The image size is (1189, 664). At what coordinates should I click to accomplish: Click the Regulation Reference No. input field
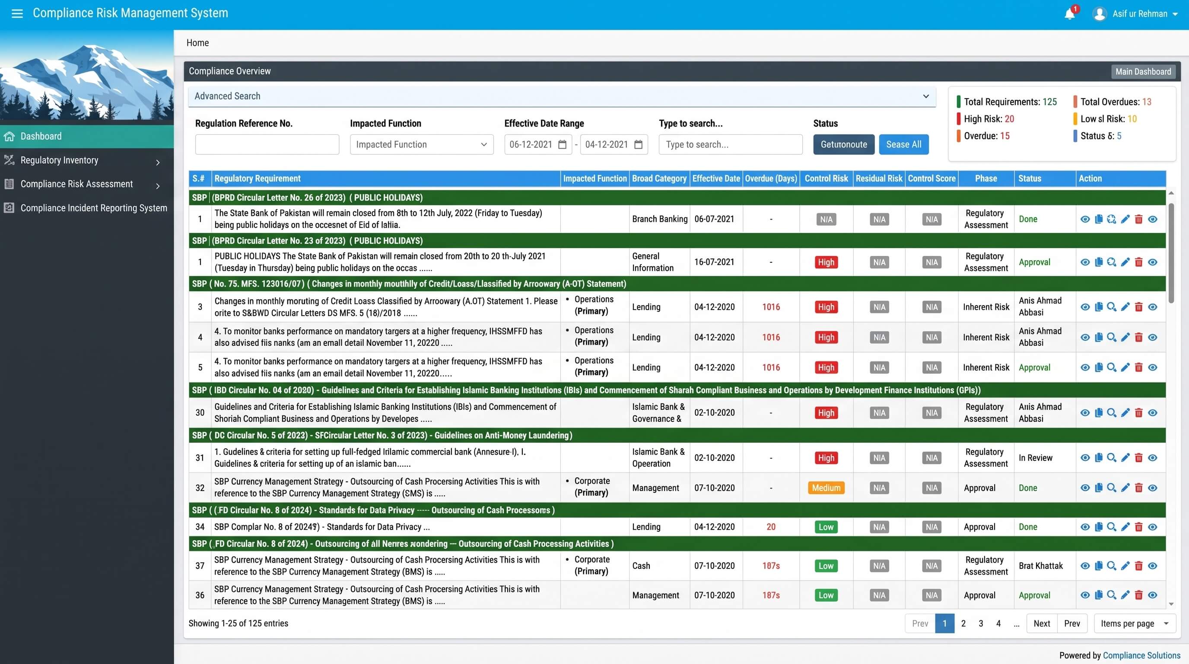click(x=267, y=144)
